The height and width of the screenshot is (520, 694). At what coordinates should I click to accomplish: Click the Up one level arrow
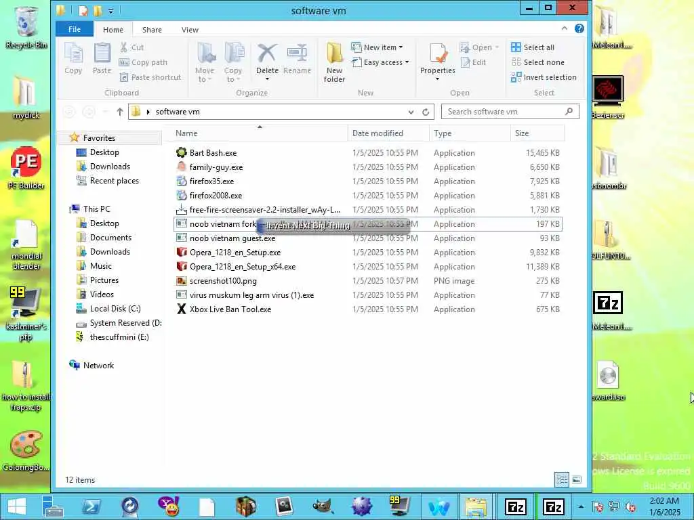pos(119,112)
